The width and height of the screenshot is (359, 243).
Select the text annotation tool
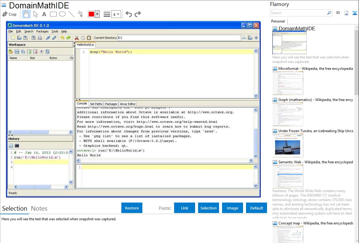(44, 14)
